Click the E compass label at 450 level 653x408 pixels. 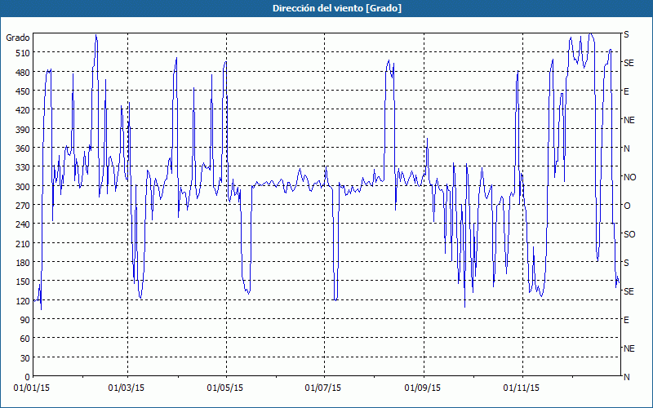(626, 91)
